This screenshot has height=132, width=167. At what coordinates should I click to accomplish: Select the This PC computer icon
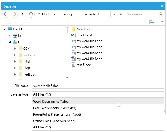[x=10, y=29]
